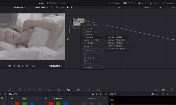This screenshot has width=176, height=105.
Task: Toggle 範囲 channel link
Action: [x=12, y=98]
